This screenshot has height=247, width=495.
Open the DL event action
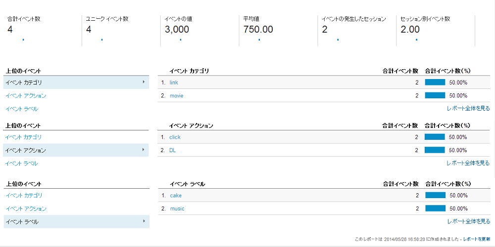pos(172,151)
